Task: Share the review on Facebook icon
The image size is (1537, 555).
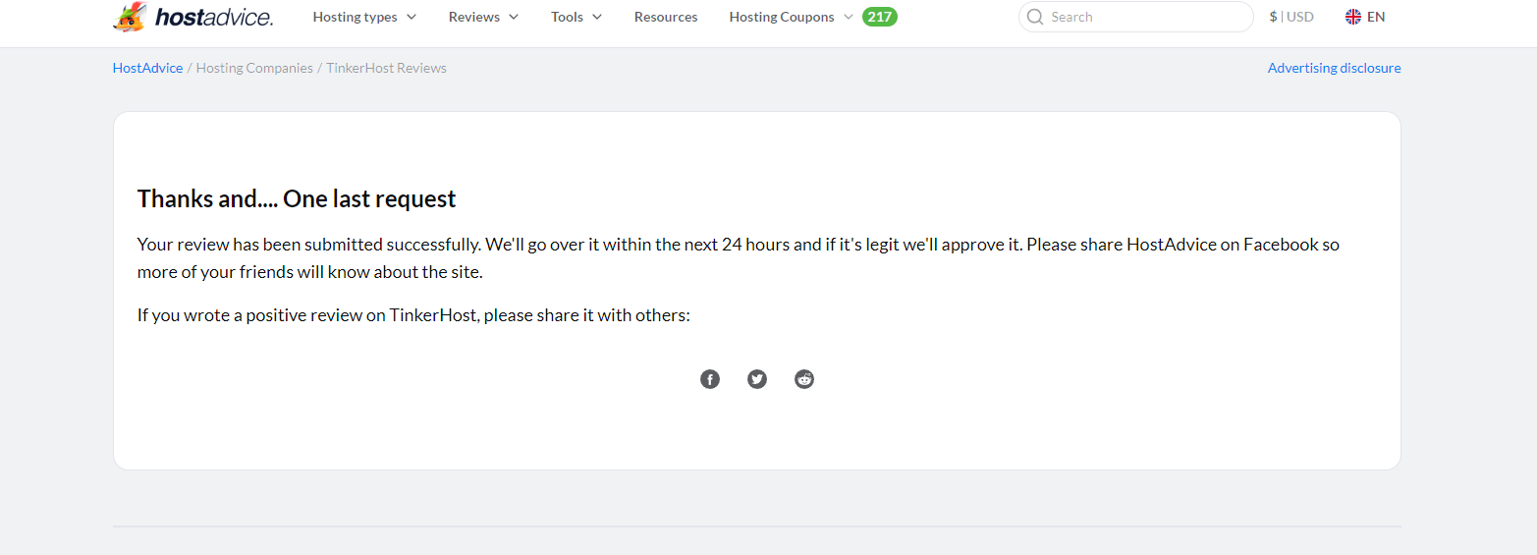Action: (x=710, y=379)
